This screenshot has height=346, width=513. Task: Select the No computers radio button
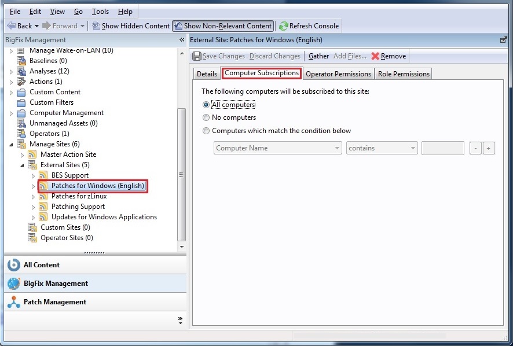click(x=206, y=117)
